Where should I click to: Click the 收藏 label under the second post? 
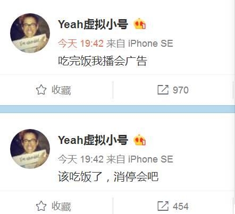point(61,206)
